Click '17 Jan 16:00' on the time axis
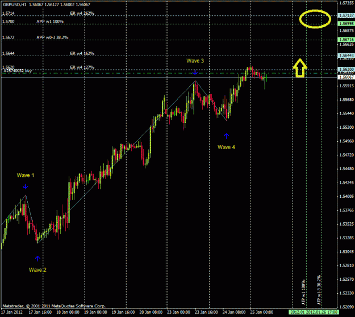Image resolution: width=355 pixels, height=317 pixels. coord(40,312)
